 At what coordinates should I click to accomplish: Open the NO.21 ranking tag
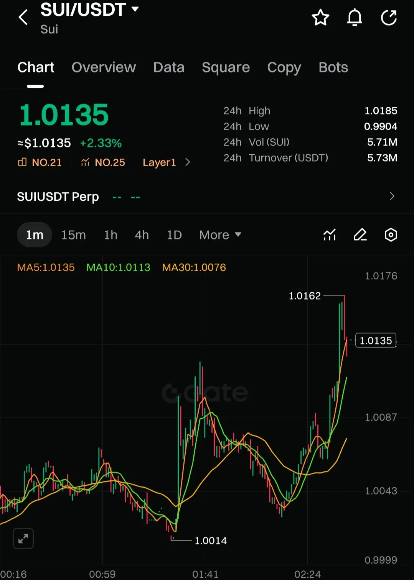point(40,162)
